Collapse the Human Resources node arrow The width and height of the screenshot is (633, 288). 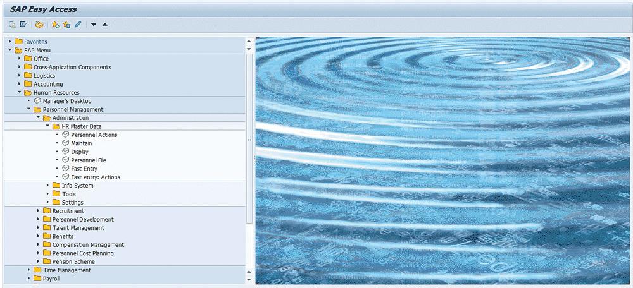click(x=20, y=92)
